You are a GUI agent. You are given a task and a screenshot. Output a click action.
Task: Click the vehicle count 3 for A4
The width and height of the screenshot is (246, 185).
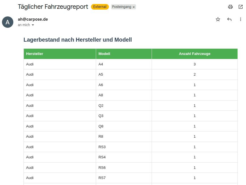click(x=194, y=64)
